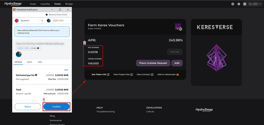The height and width of the screenshot is (125, 264).
Task: Click the 243.98% APR value
Action: pyautogui.click(x=176, y=40)
